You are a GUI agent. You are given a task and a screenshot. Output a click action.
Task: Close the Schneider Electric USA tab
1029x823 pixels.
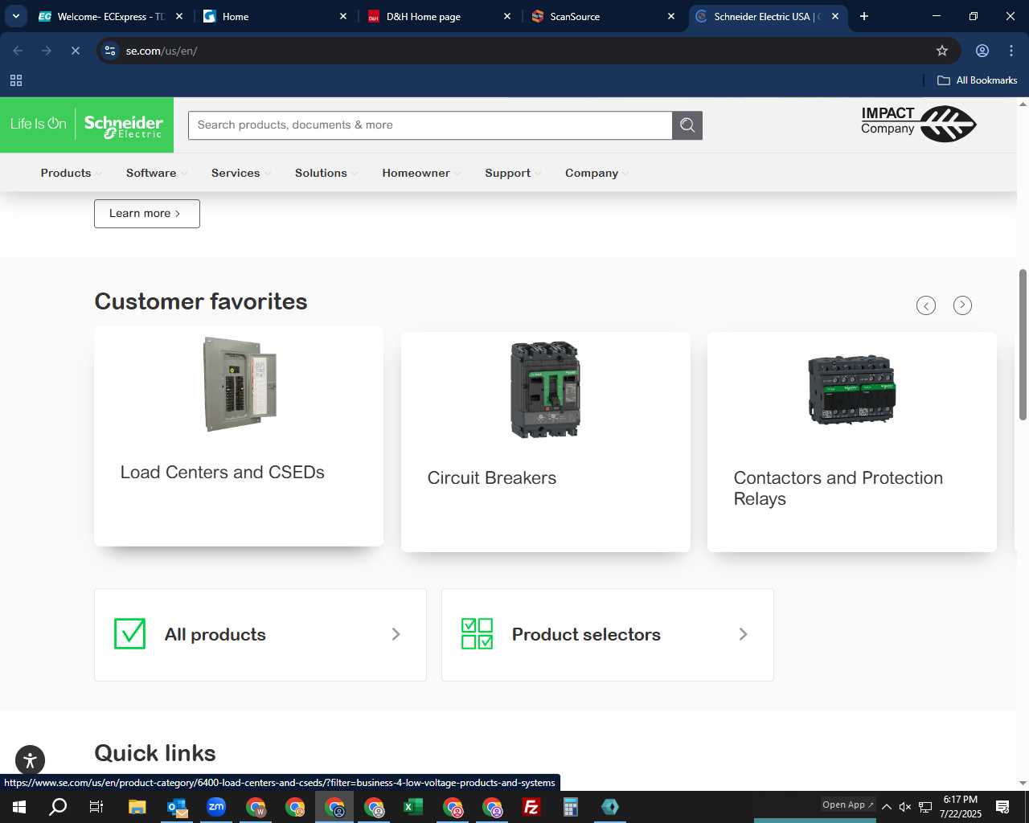(x=835, y=16)
